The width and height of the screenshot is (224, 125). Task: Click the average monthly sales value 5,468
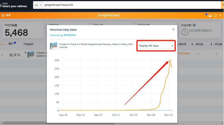point(16,33)
